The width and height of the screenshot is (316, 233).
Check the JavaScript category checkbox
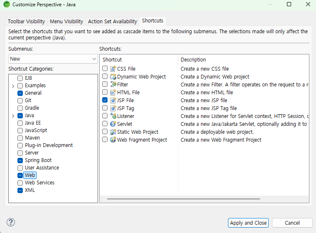click(20, 130)
